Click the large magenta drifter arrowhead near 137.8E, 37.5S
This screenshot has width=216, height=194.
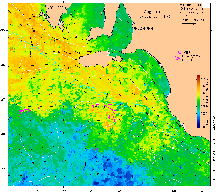click(x=113, y=119)
